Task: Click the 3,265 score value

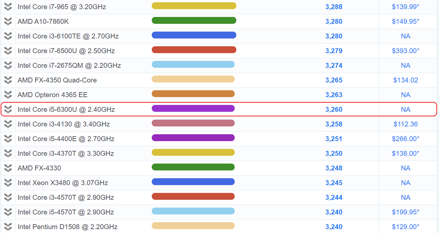Action: pos(334,80)
